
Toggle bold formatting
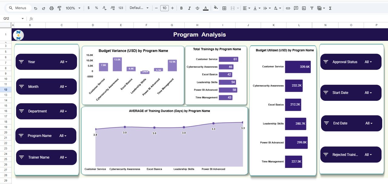181,8
